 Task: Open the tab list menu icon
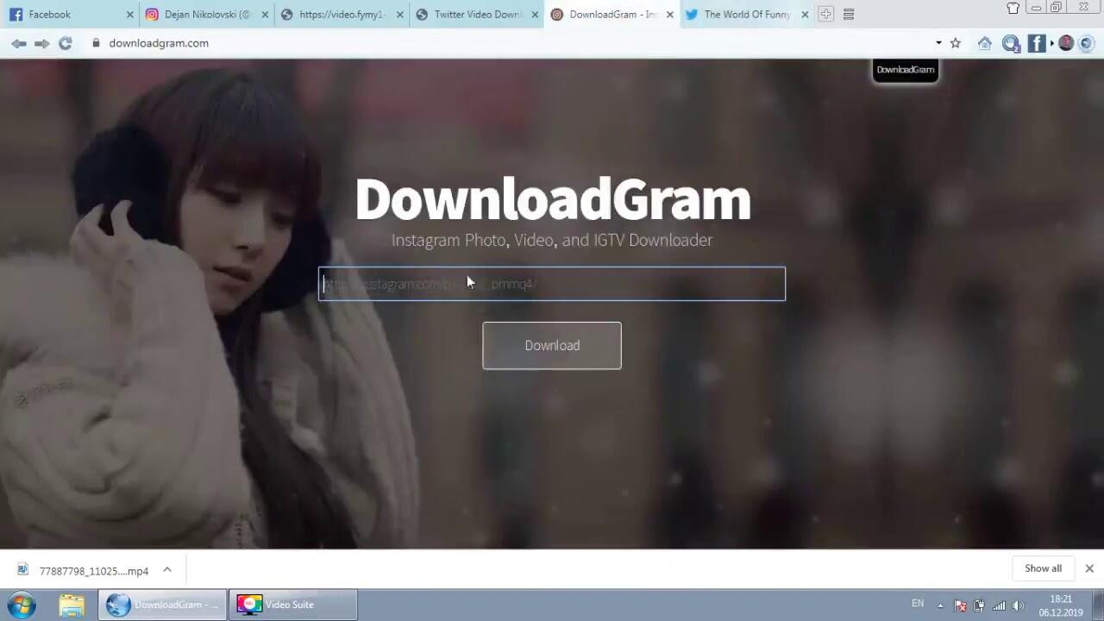(x=849, y=14)
